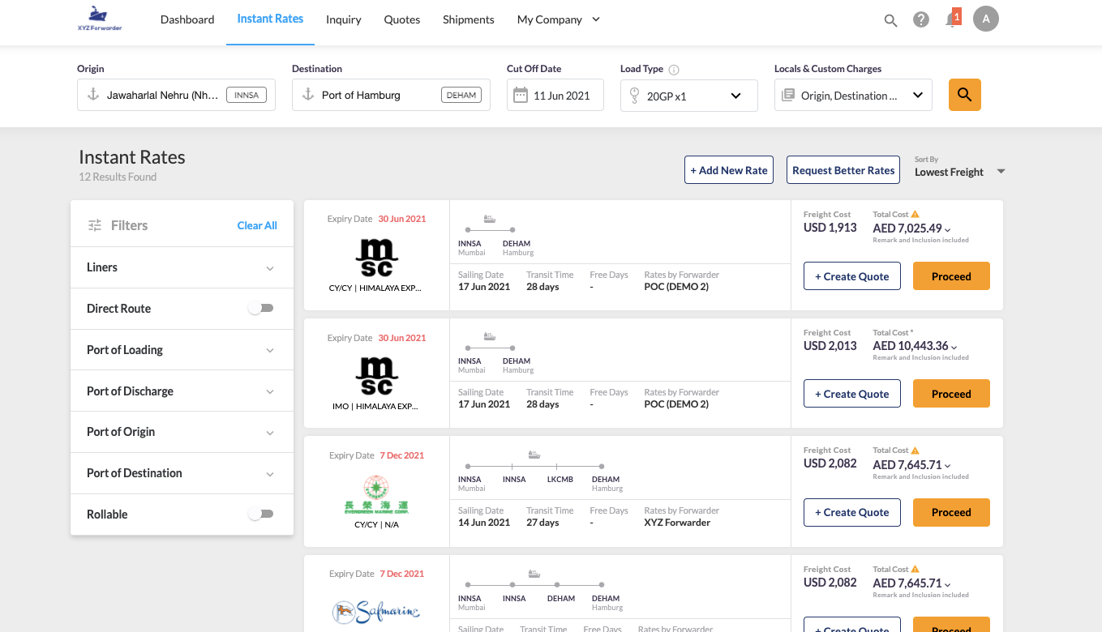Switch to the Shipments tab
The image size is (1102, 632).
468,19
